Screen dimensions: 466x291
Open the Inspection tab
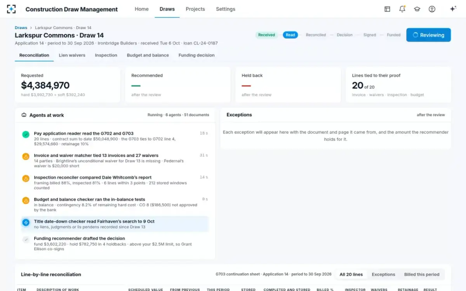click(x=106, y=55)
